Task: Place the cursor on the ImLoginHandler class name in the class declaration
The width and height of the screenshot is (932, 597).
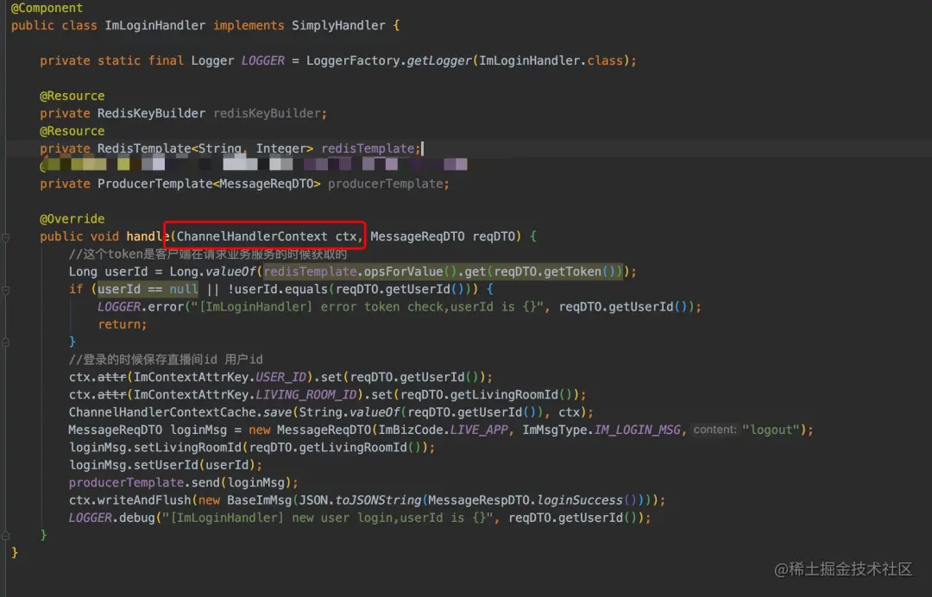Action: coord(154,26)
